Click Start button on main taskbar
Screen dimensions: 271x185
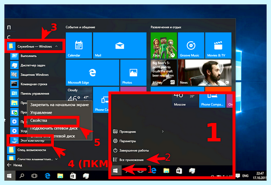(9, 176)
